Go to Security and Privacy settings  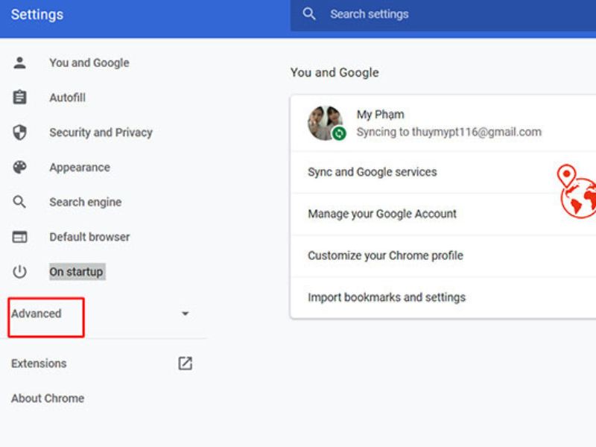101,133
